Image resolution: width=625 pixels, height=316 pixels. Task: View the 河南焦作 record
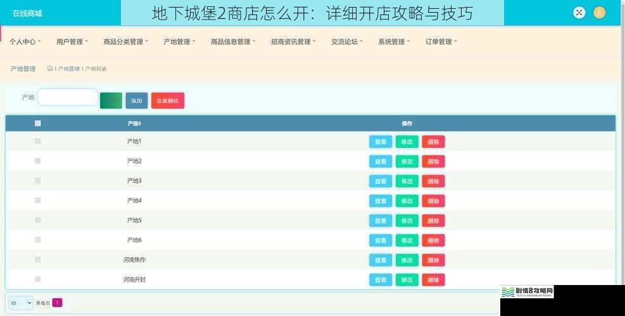click(381, 260)
